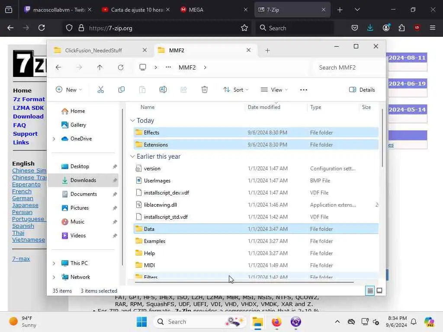The image size is (443, 332).
Task: Open File Explorer from the taskbar
Action: pos(258,322)
